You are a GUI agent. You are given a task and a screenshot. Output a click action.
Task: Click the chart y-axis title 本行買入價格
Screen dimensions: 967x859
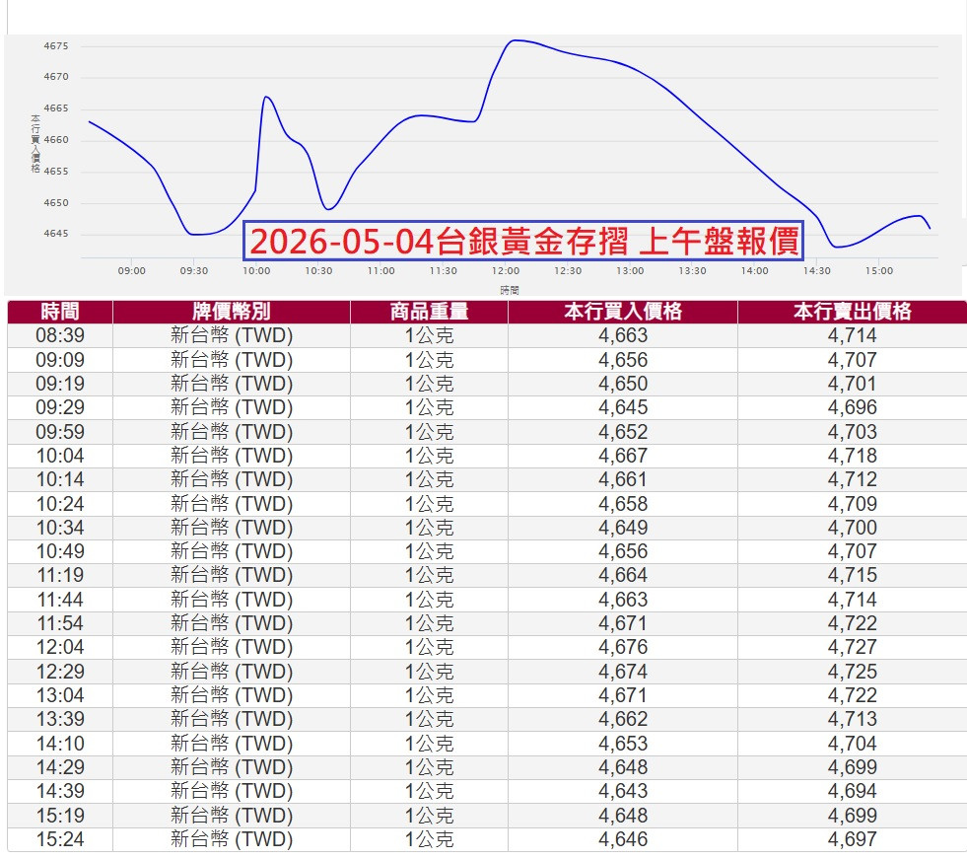(35, 143)
